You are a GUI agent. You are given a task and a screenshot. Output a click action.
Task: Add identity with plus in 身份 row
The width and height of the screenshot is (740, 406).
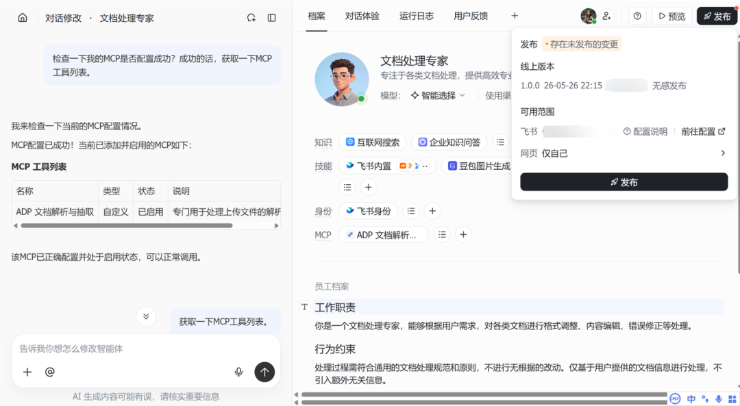(432, 211)
